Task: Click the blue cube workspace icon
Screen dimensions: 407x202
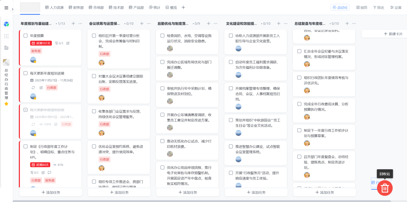Action: click(x=6, y=24)
